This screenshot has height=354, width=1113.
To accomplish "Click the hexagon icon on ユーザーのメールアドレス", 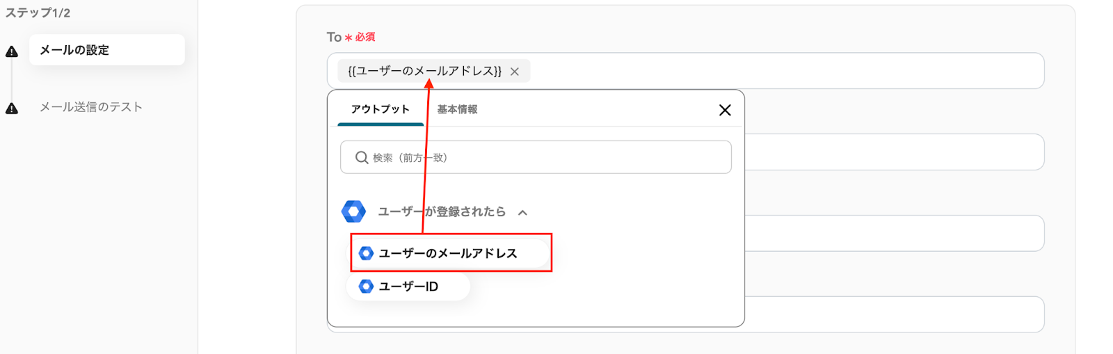I will pyautogui.click(x=366, y=253).
